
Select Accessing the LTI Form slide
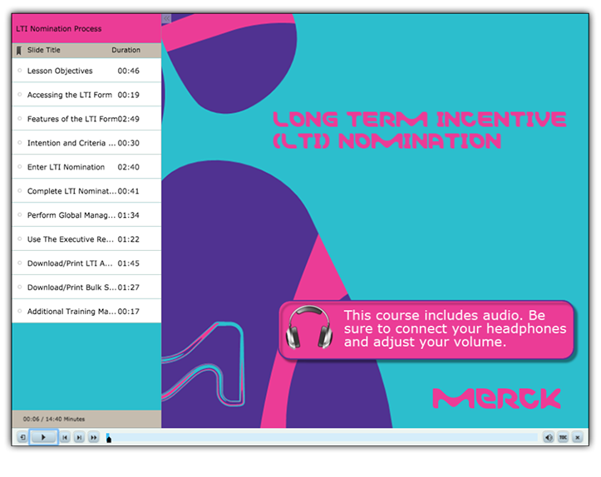(69, 95)
